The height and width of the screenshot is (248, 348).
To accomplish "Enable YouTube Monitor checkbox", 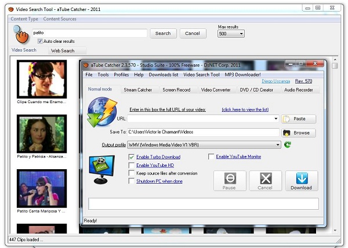I will tap(211, 156).
